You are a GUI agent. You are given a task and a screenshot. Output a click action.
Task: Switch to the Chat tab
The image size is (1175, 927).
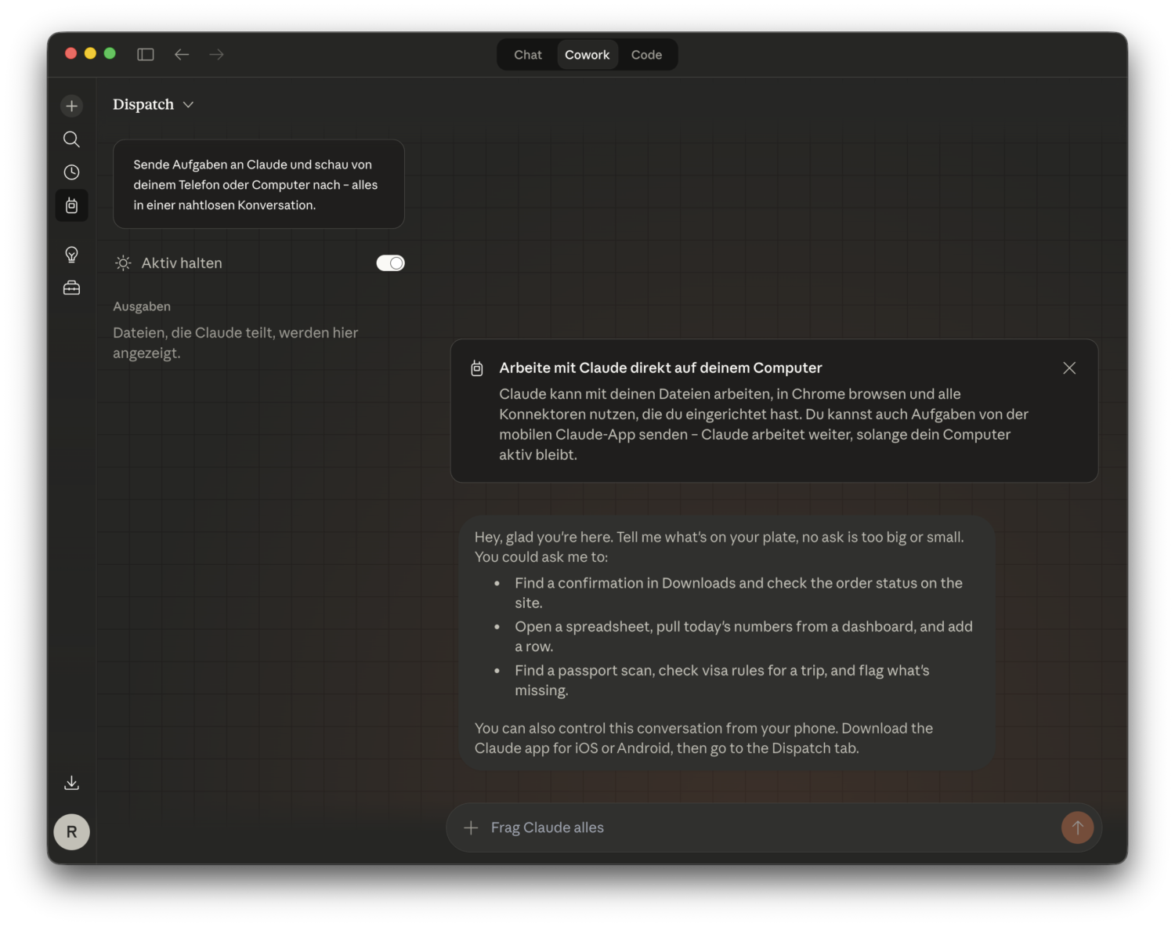coord(527,55)
